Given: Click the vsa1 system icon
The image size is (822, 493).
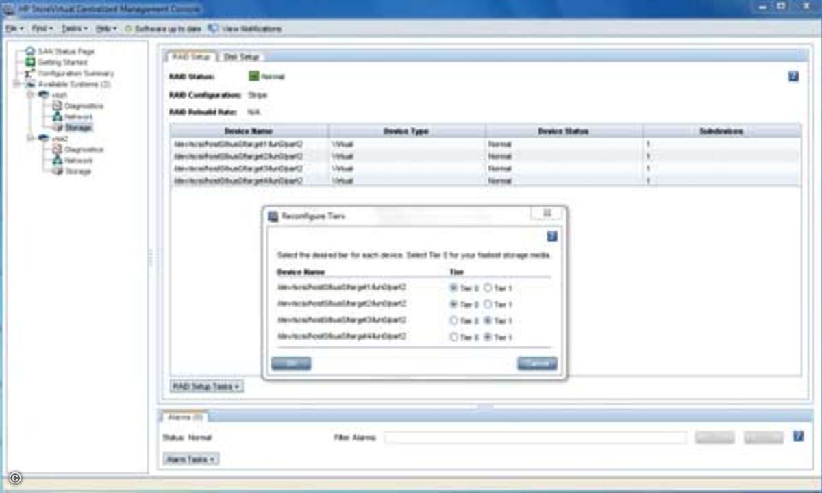Looking at the screenshot, I should click(43, 94).
